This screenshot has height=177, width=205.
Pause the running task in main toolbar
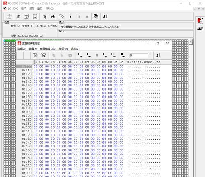point(79,17)
